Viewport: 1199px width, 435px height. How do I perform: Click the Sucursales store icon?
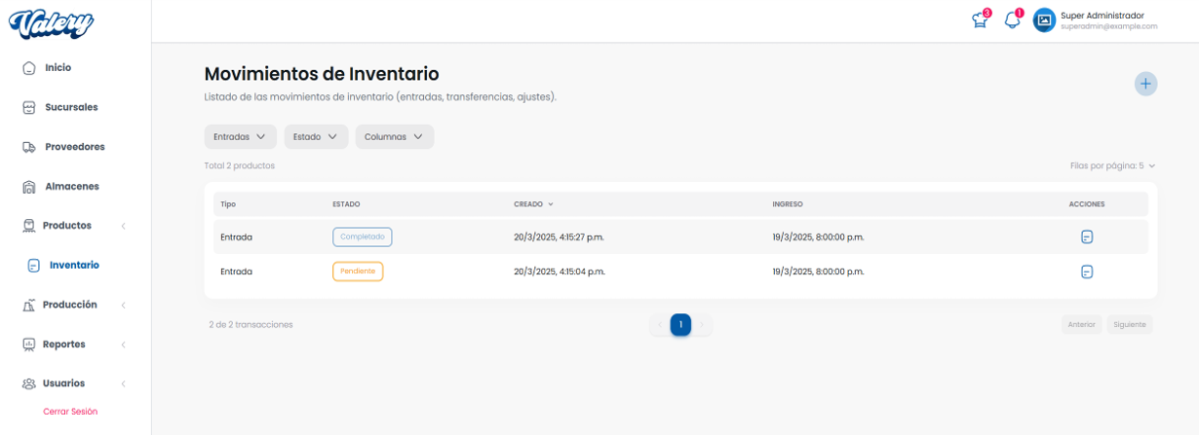(29, 107)
